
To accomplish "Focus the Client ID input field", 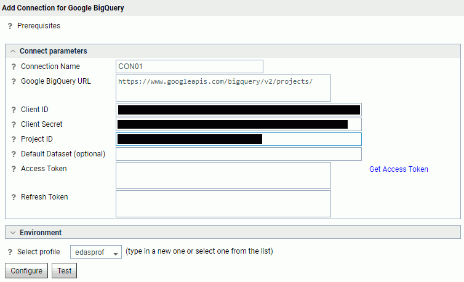I will tap(239, 110).
